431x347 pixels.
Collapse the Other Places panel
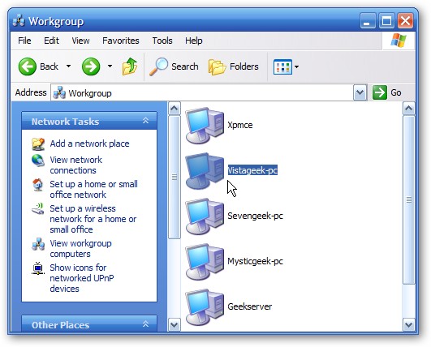(145, 324)
